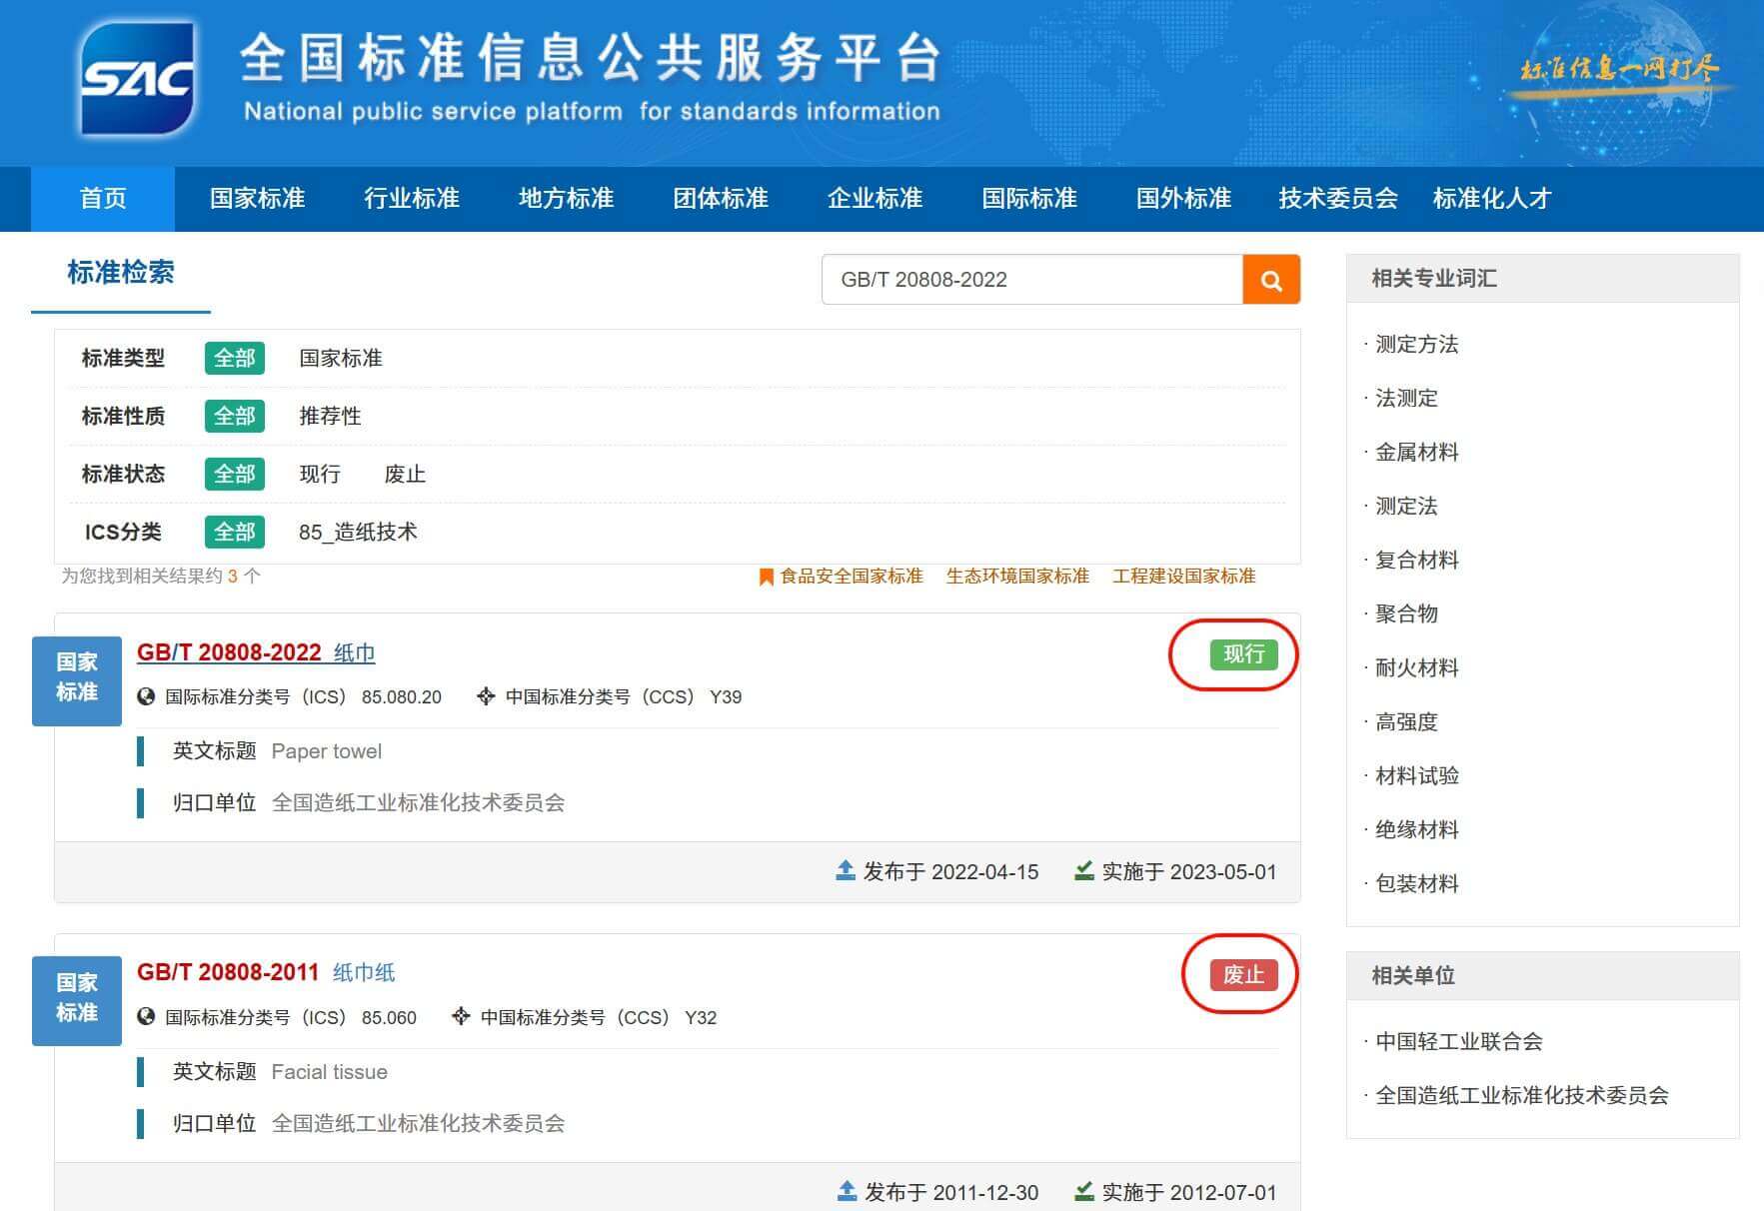Viewport: 1764px width, 1211px height.
Task: Focus the search field containing GB/T 20808-2022
Action: pos(1031,280)
